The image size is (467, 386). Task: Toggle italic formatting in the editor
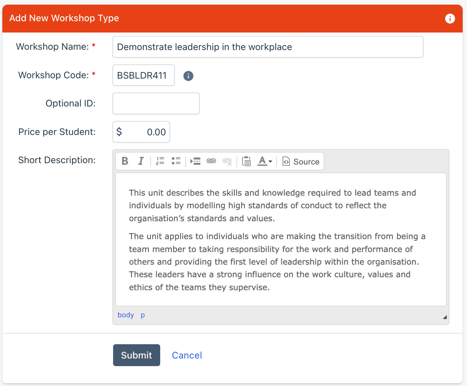pyautogui.click(x=141, y=161)
